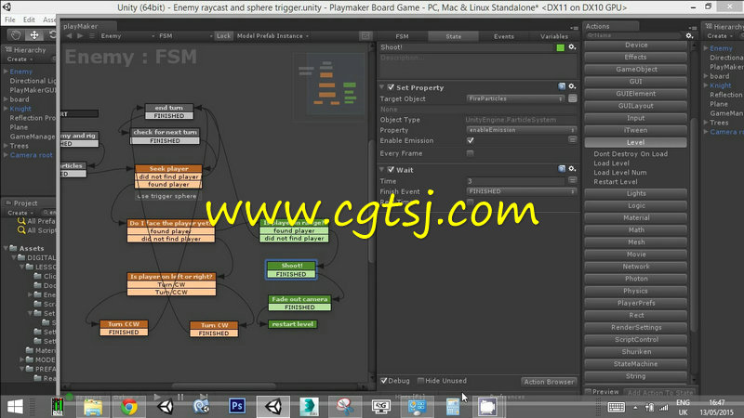This screenshot has height=418, width=744.
Task: Open Model Prefab Instance dropdown
Action: (x=272, y=36)
